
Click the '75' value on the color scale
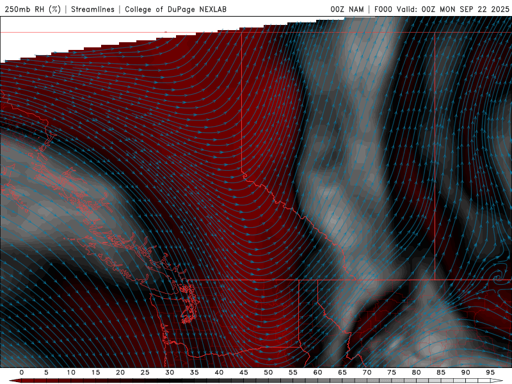(392, 372)
